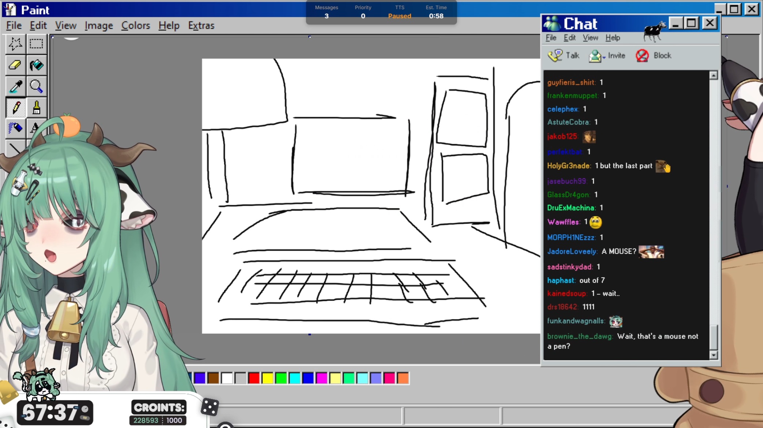
Task: Open the Extras menu in Paint
Action: click(x=201, y=26)
